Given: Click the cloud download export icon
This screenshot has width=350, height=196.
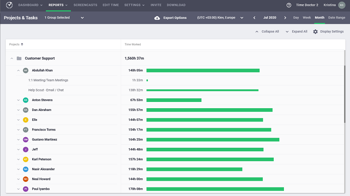Looking at the screenshot, I should point(157,18).
